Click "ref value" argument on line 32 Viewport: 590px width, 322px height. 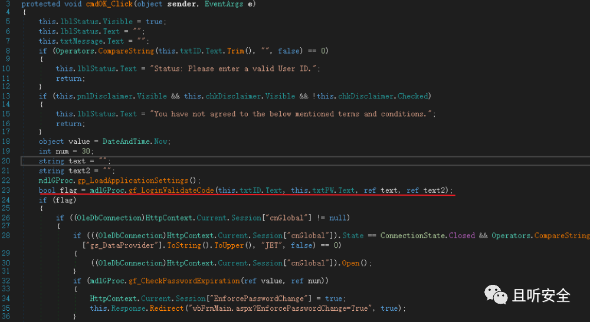(263, 281)
